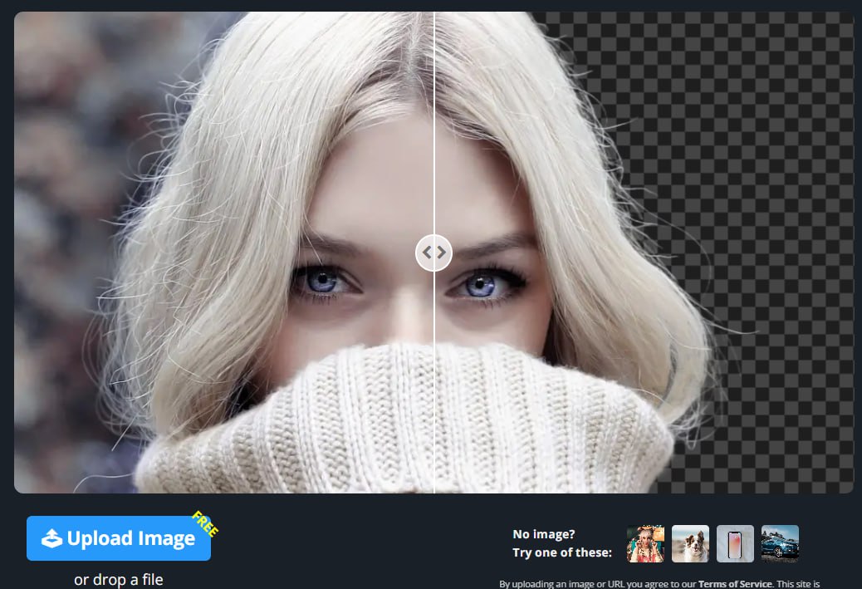Viewport: 862px width, 589px height.
Task: Click the yellow FREE badge
Action: pos(204,525)
